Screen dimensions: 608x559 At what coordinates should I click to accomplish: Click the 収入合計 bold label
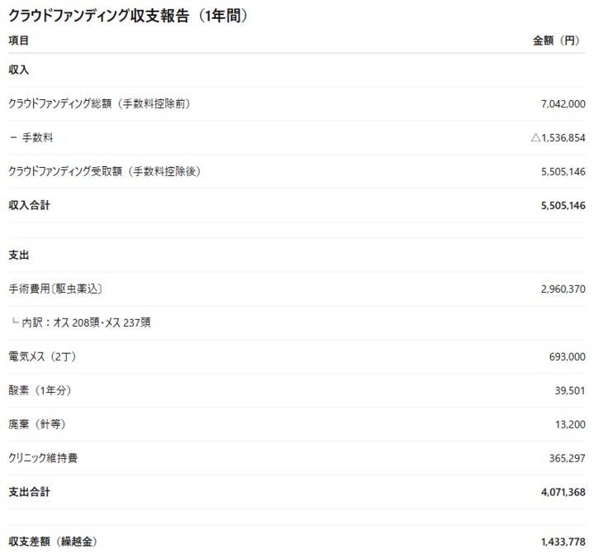point(29,205)
